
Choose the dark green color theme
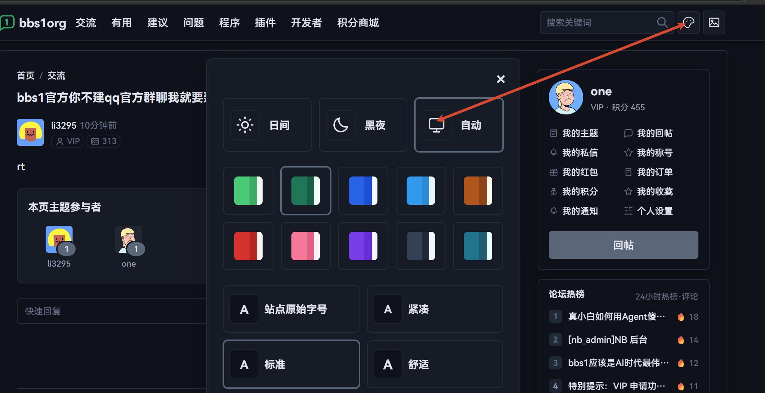tap(306, 191)
